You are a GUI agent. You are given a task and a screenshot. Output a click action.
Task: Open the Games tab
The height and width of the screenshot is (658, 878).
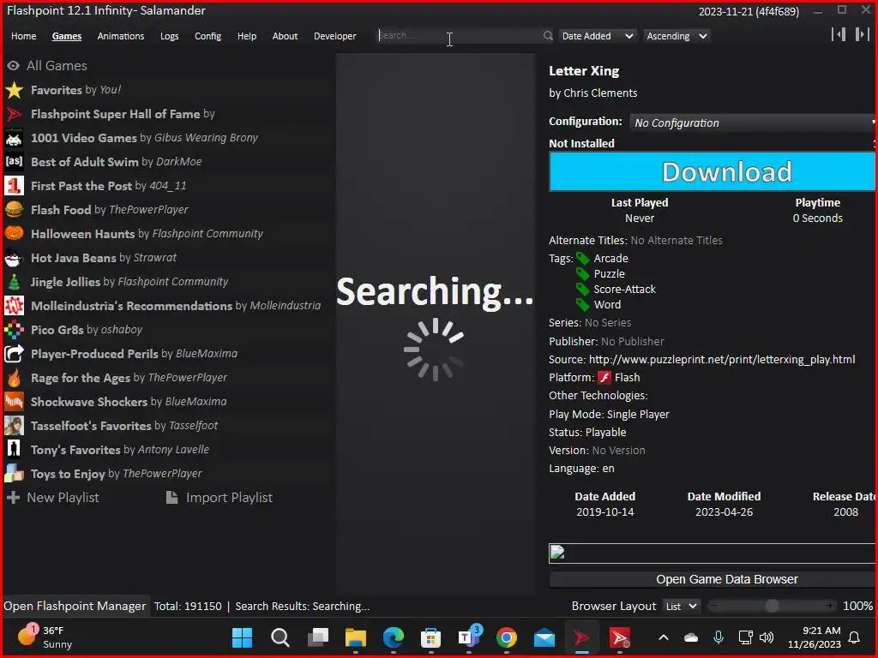click(67, 36)
